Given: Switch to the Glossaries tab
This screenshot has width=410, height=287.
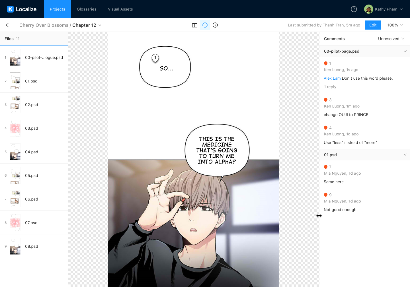Looking at the screenshot, I should pyautogui.click(x=87, y=9).
